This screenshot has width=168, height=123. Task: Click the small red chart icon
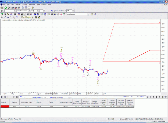(x=31, y=14)
